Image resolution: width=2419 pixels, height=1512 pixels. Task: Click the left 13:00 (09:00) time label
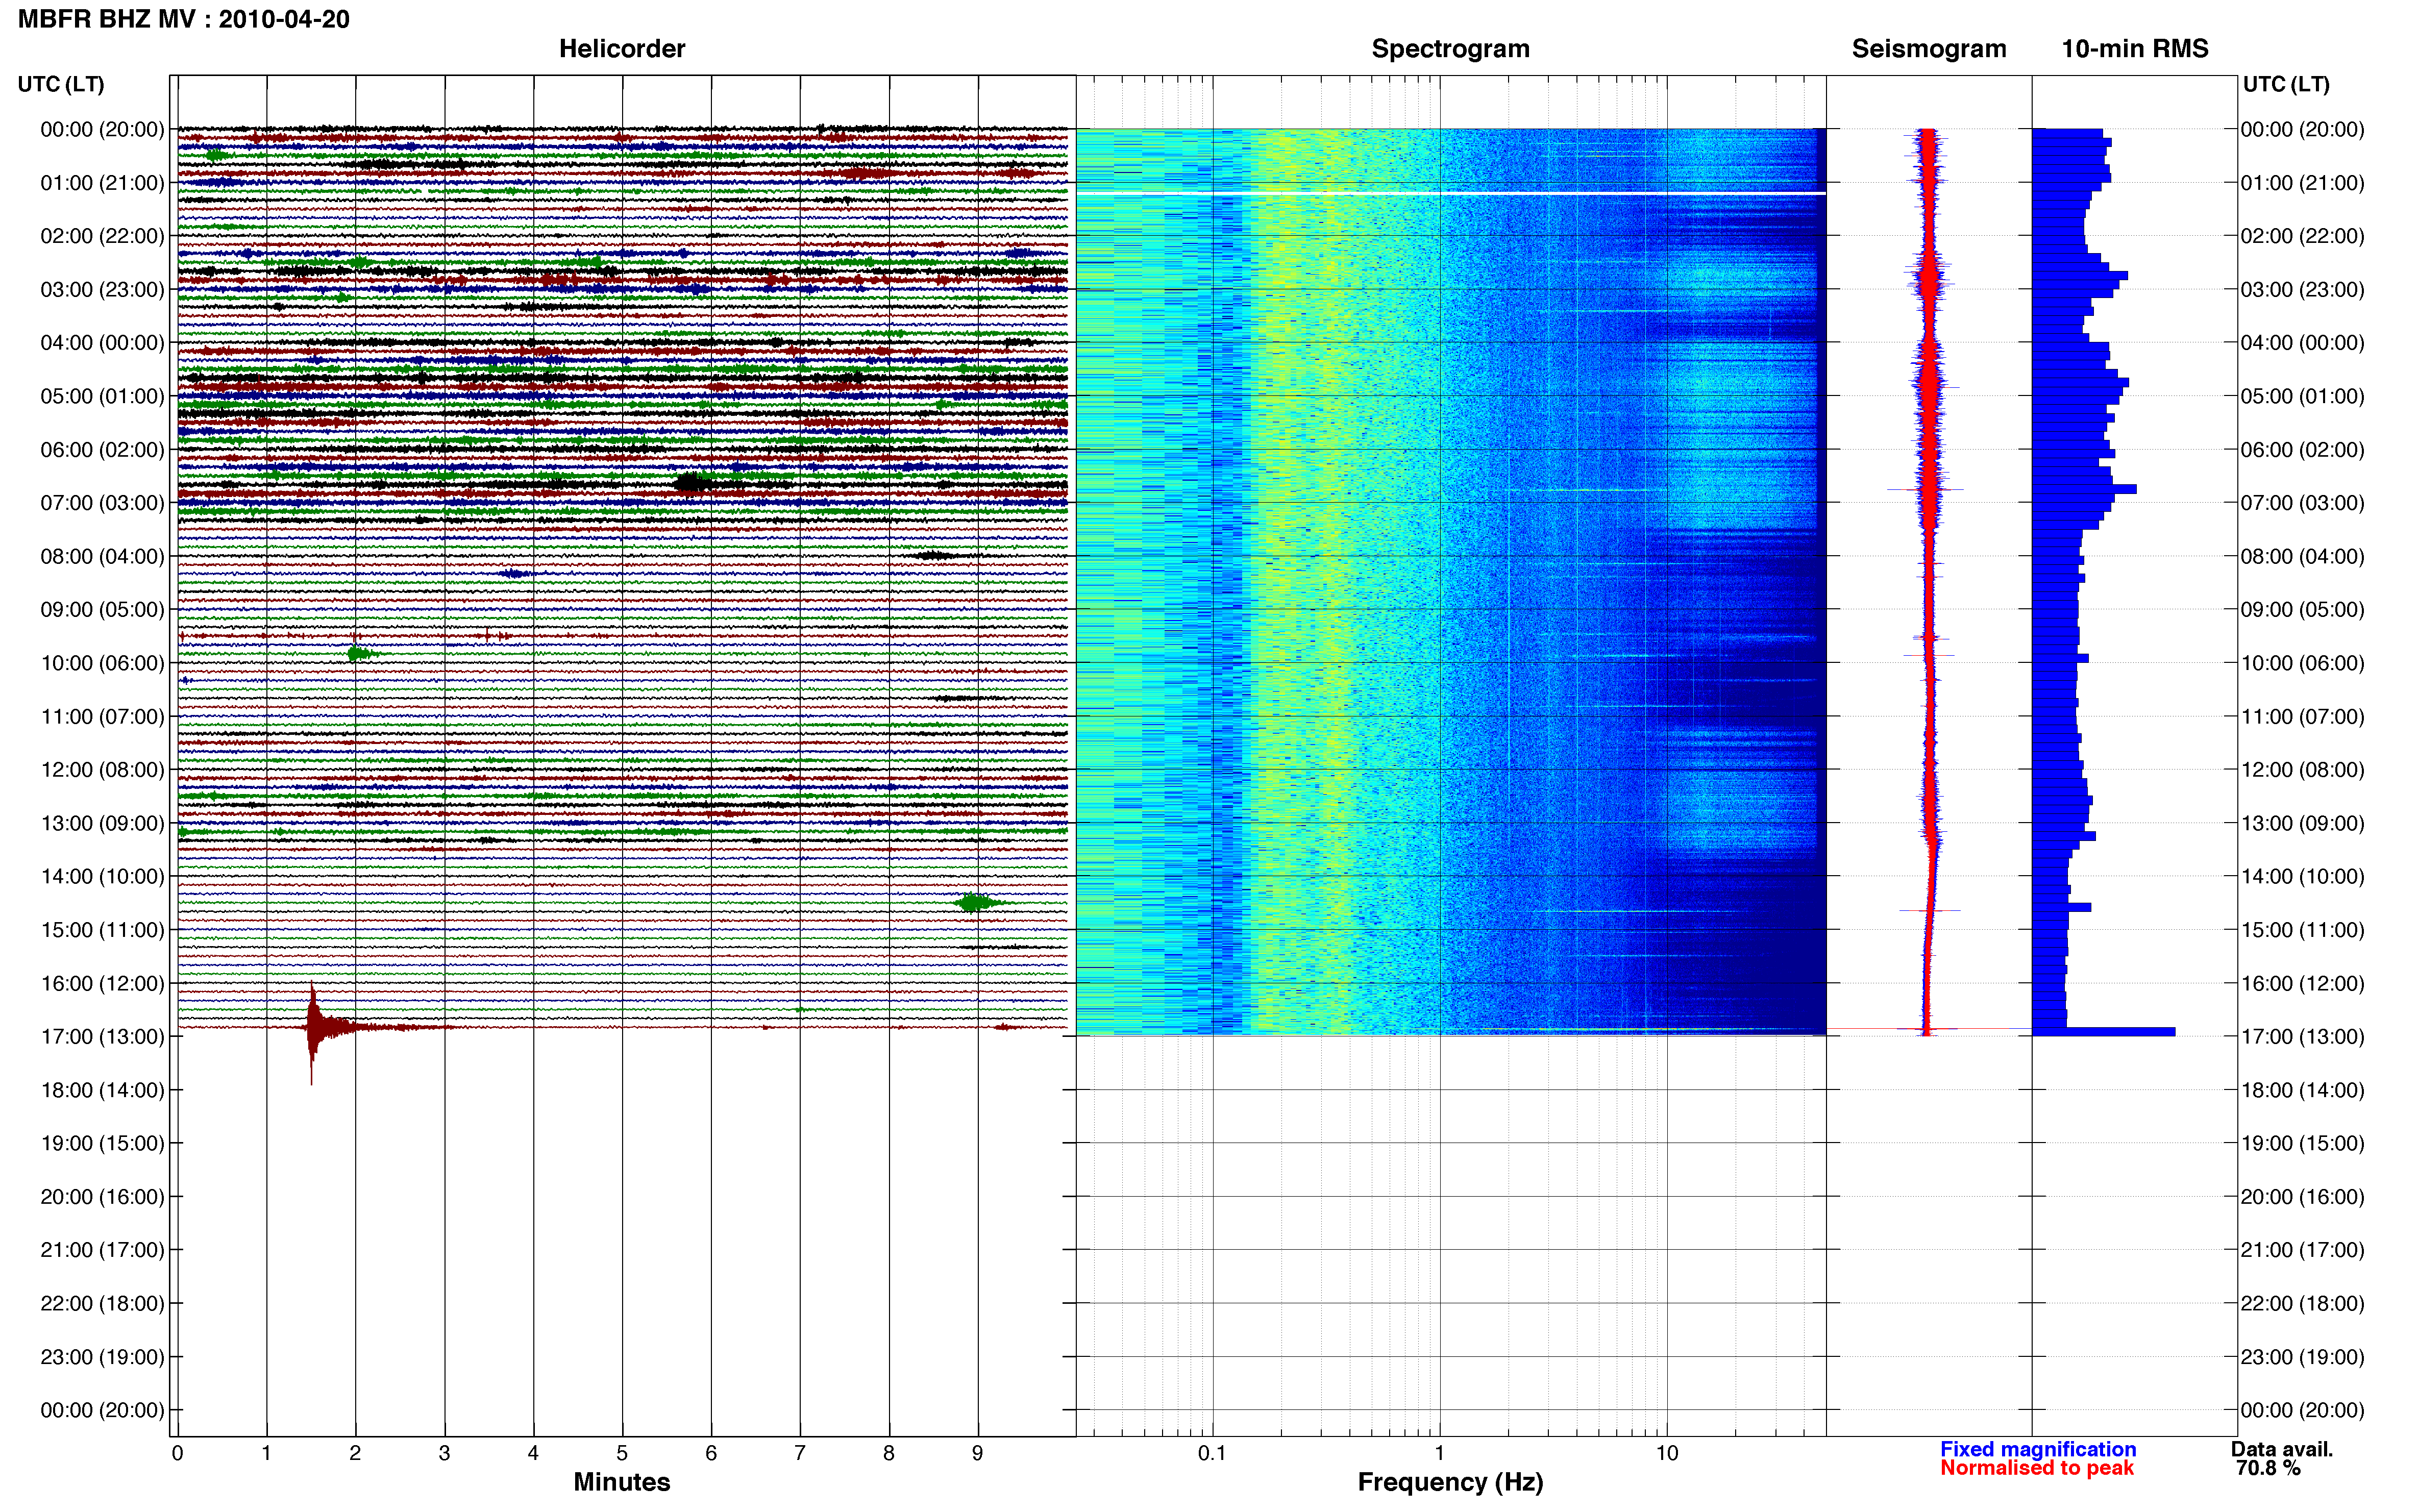[x=102, y=823]
